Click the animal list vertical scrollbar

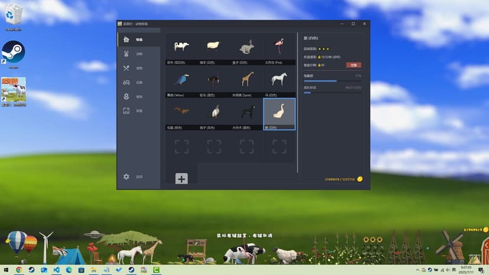(297, 103)
